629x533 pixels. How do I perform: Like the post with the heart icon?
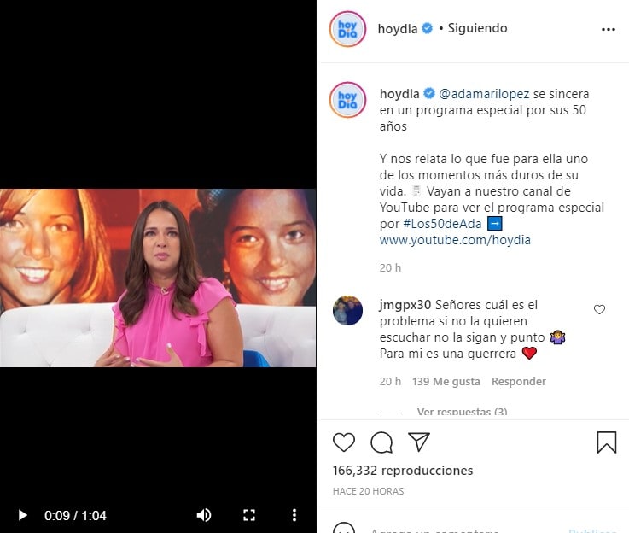tap(344, 442)
